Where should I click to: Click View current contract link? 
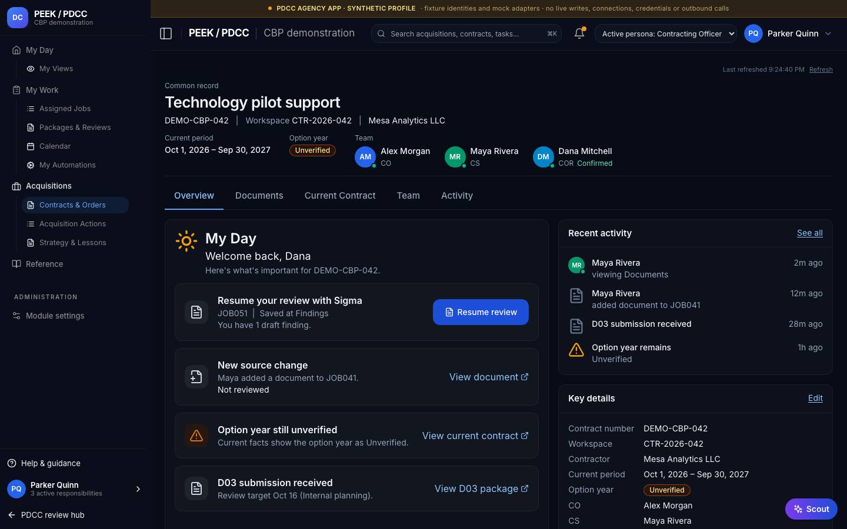point(475,436)
